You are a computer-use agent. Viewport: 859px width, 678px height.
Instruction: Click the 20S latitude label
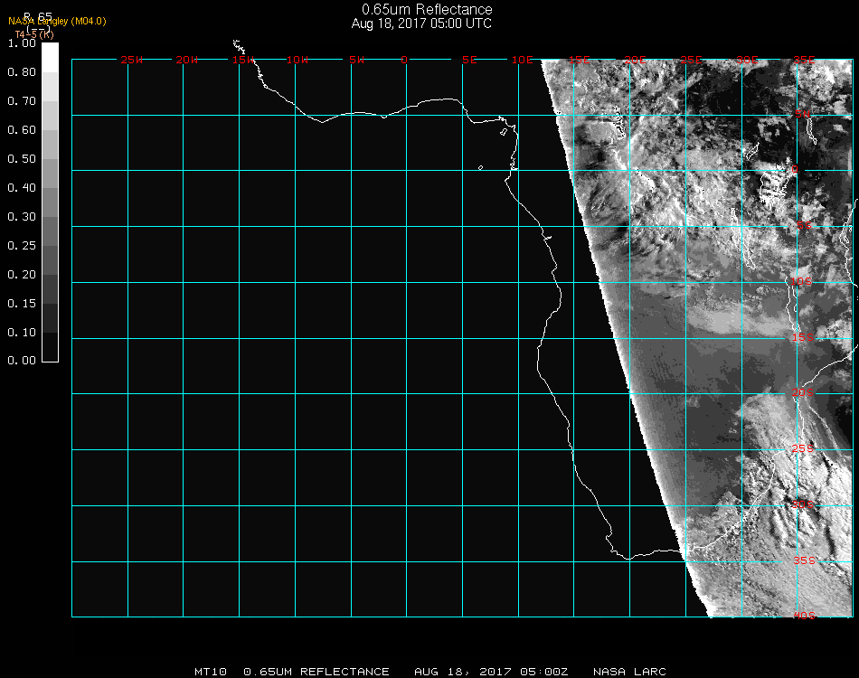coord(803,392)
